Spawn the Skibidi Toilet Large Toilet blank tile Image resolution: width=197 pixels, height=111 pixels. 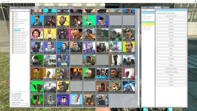76,61
